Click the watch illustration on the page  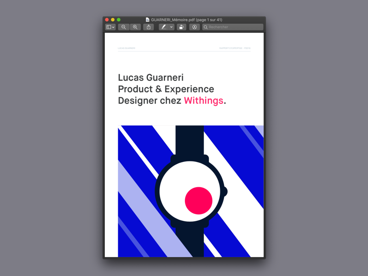(190, 191)
